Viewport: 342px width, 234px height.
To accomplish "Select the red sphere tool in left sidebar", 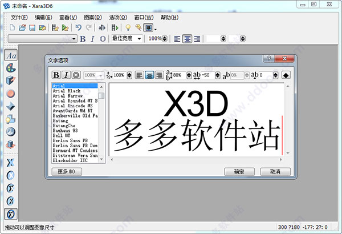I will 10,94.
